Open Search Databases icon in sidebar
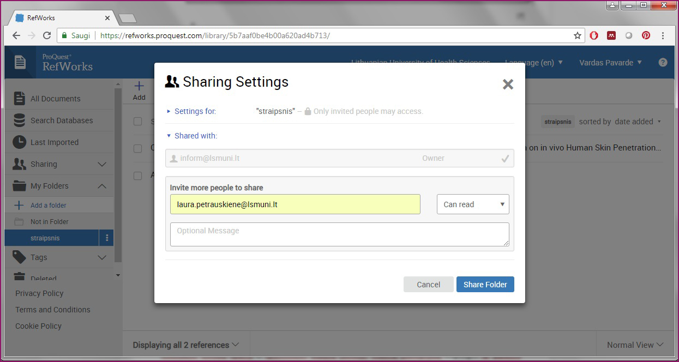The width and height of the screenshot is (679, 362). 20,120
